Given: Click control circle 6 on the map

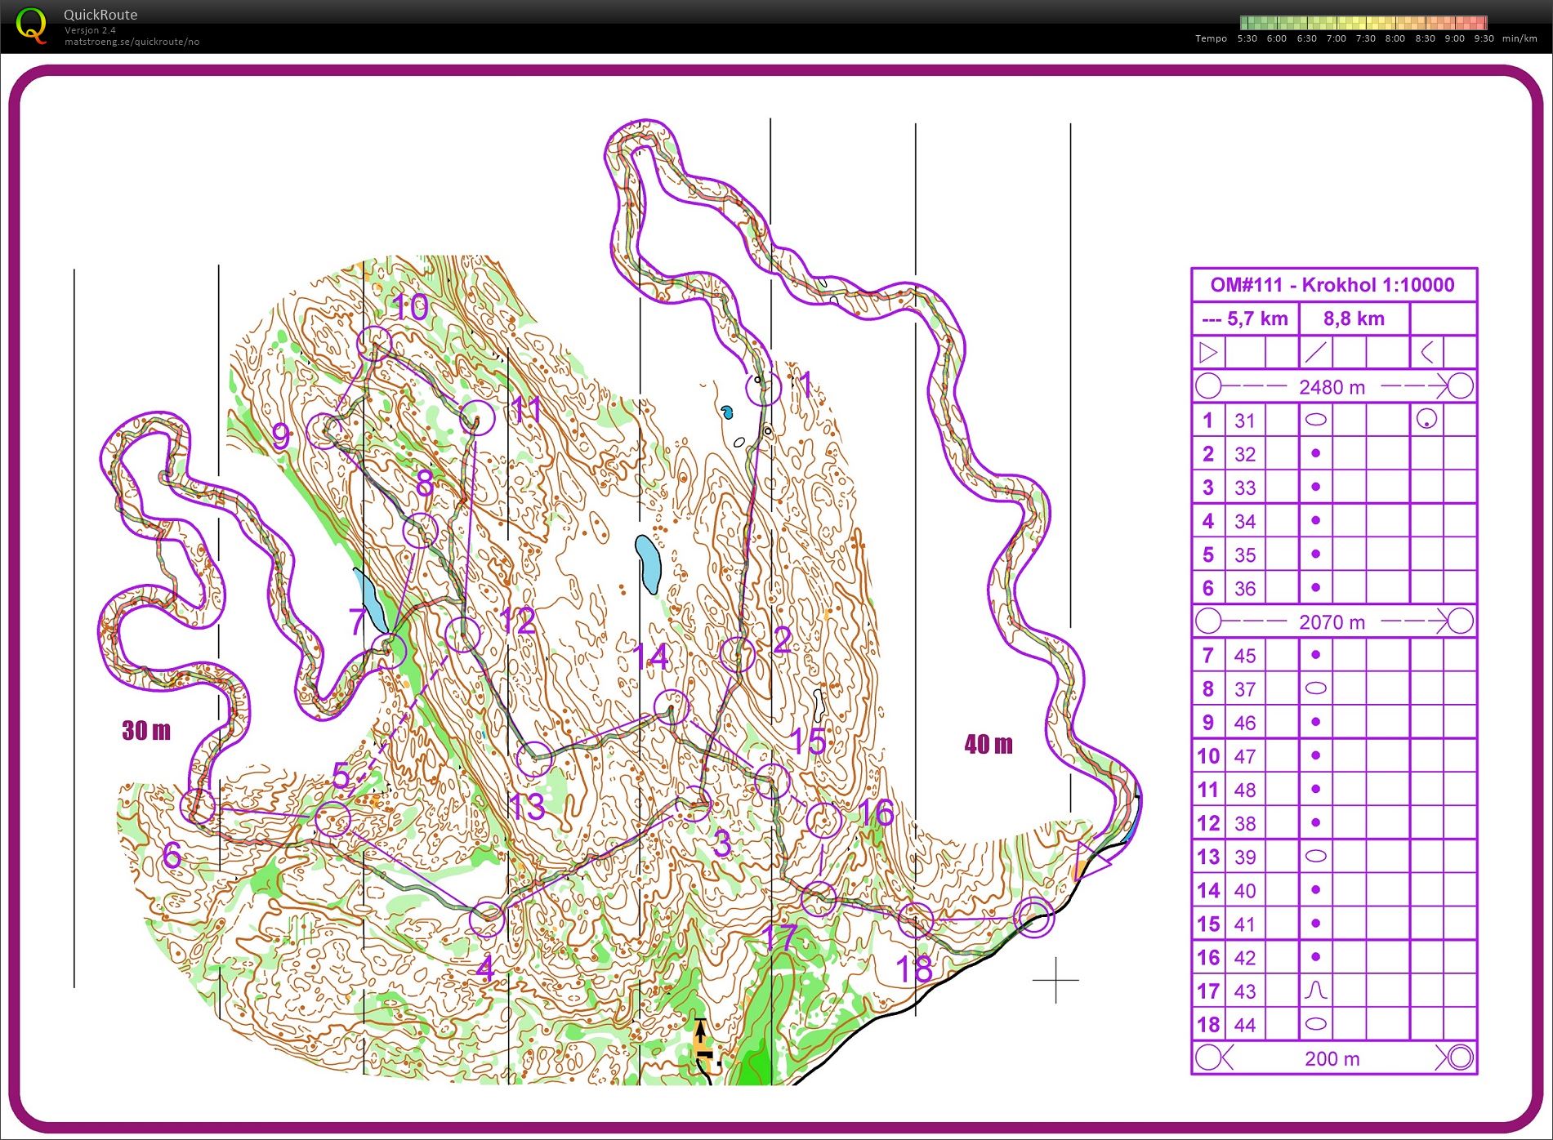Looking at the screenshot, I should pyautogui.click(x=198, y=807).
